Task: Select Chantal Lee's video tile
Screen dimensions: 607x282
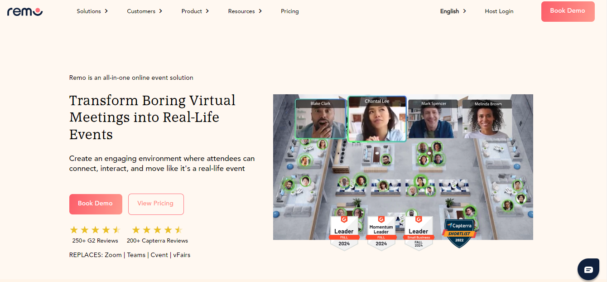Action: [x=376, y=119]
